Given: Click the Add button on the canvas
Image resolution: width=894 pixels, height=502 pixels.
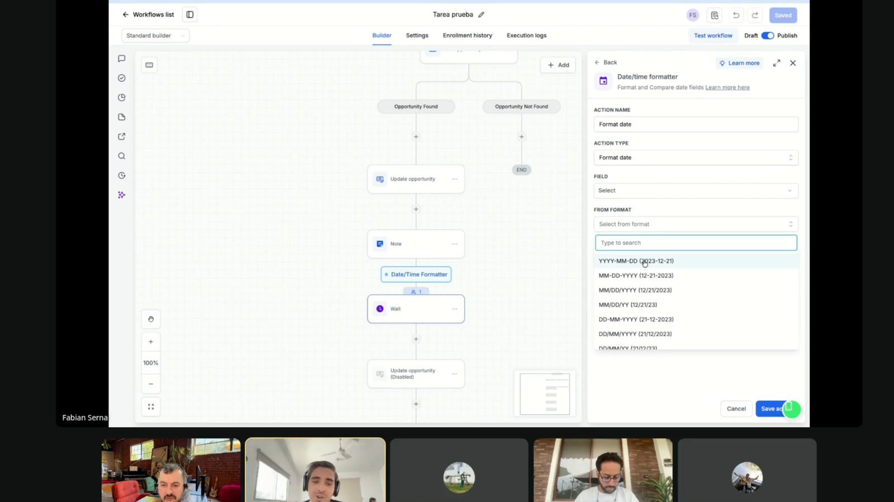Looking at the screenshot, I should click(x=558, y=65).
